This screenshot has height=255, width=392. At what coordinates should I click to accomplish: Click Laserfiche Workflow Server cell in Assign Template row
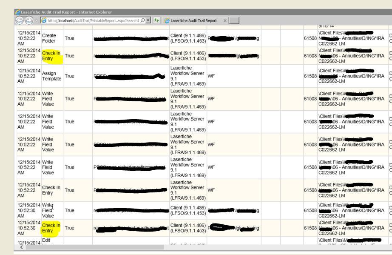(x=188, y=76)
